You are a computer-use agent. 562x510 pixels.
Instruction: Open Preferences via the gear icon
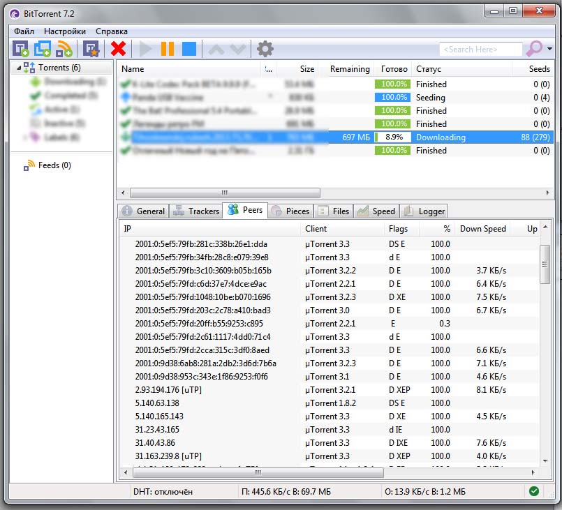(x=265, y=49)
